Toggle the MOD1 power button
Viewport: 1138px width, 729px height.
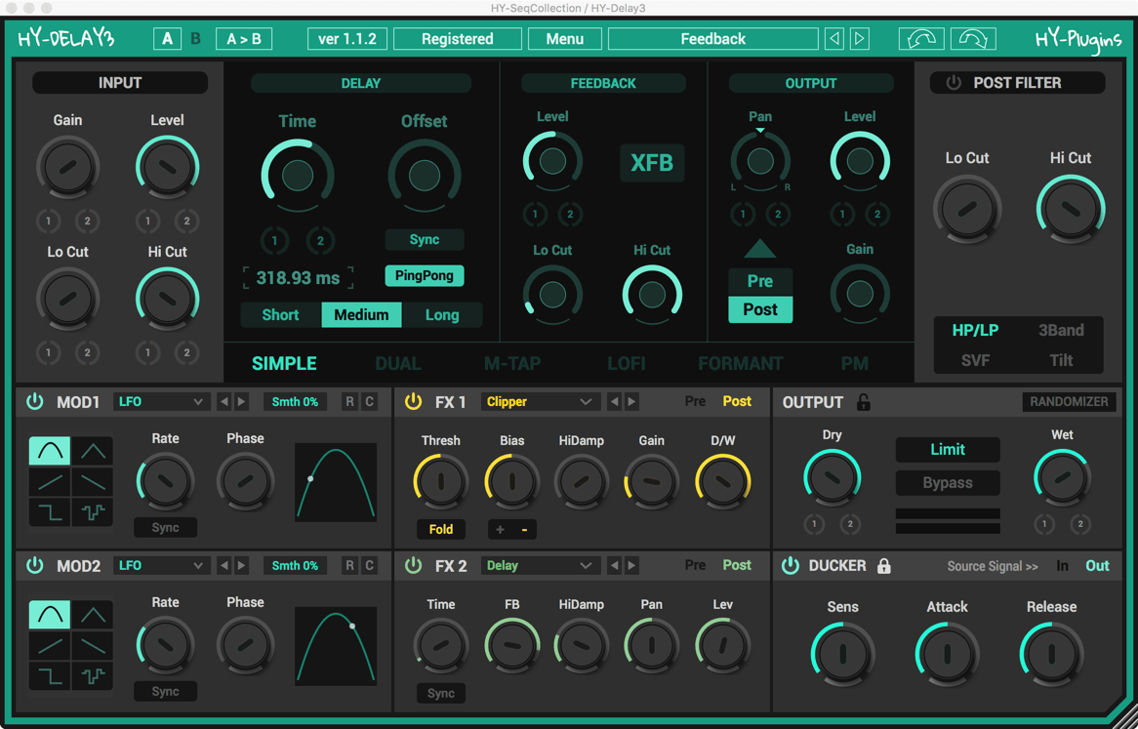[35, 402]
